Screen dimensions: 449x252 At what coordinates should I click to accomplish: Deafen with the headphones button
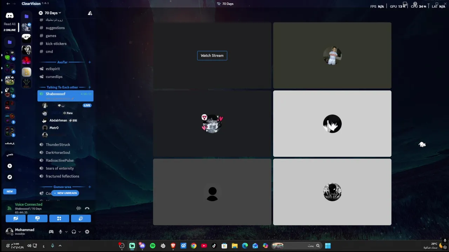point(74,232)
